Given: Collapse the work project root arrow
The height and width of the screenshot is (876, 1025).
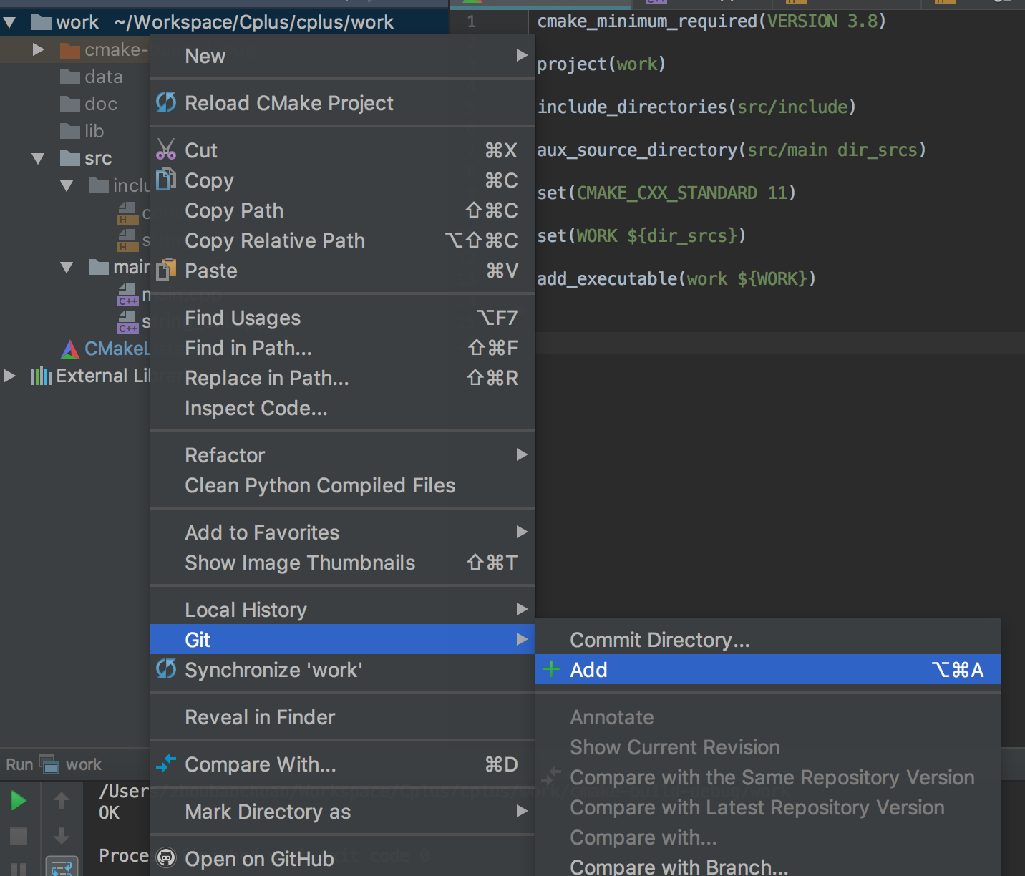Looking at the screenshot, I should click(x=9, y=22).
